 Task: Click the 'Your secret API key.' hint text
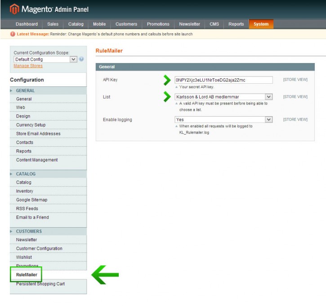196,87
